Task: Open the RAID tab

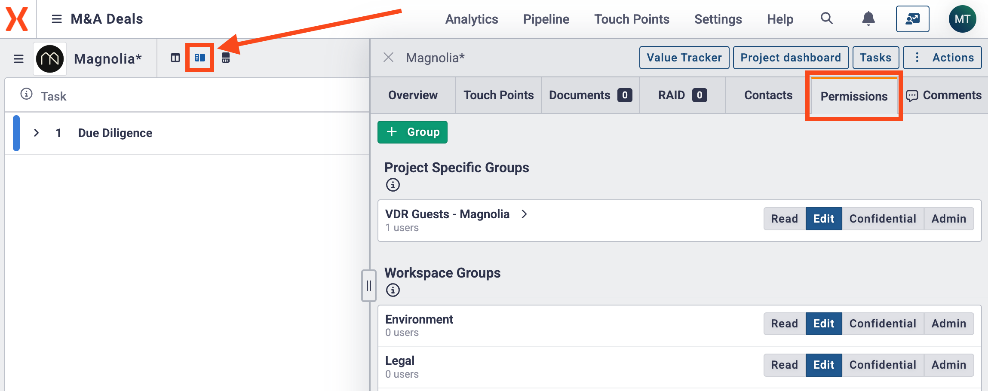Action: pyautogui.click(x=682, y=95)
